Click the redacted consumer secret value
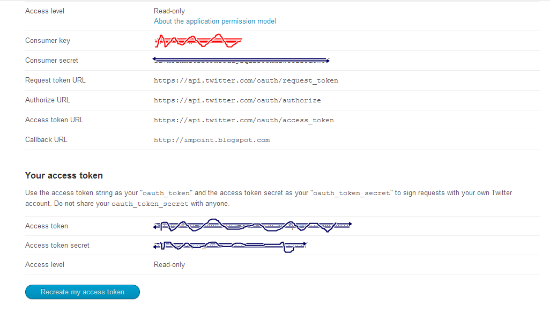This screenshot has width=550, height=312. click(241, 60)
